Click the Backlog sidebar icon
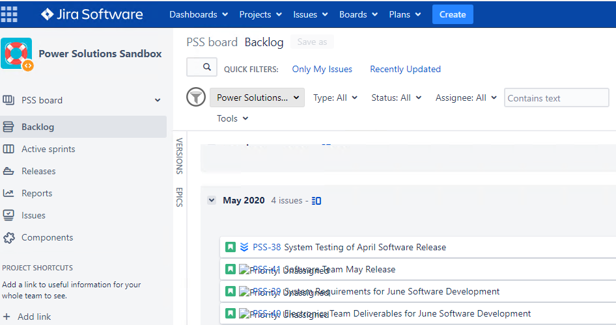Screen dimensions: 616x325 point(8,127)
